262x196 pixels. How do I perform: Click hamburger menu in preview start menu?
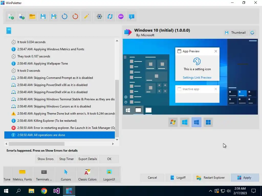coord(125,57)
